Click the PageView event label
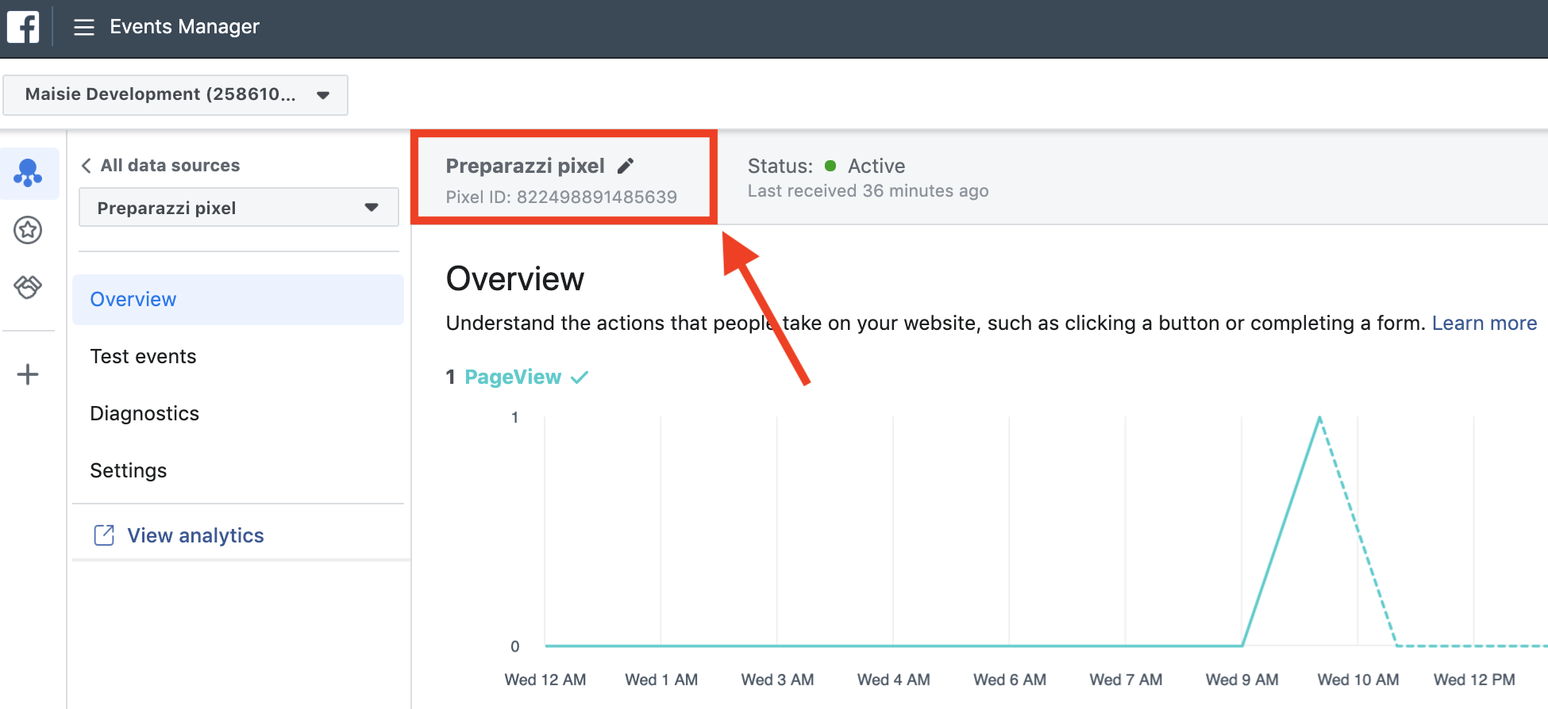This screenshot has width=1548, height=709. [513, 377]
